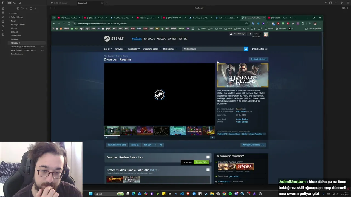Open Spotify from the Windows taskbar
Viewport: 351px width, 197px height.
pos(230,194)
